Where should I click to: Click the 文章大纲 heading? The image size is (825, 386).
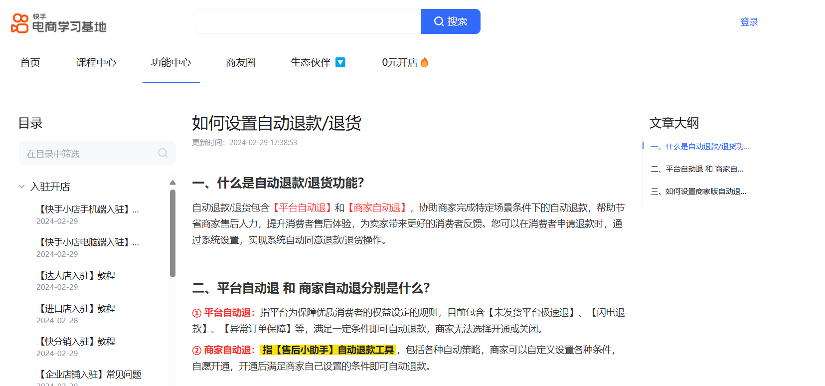point(674,123)
